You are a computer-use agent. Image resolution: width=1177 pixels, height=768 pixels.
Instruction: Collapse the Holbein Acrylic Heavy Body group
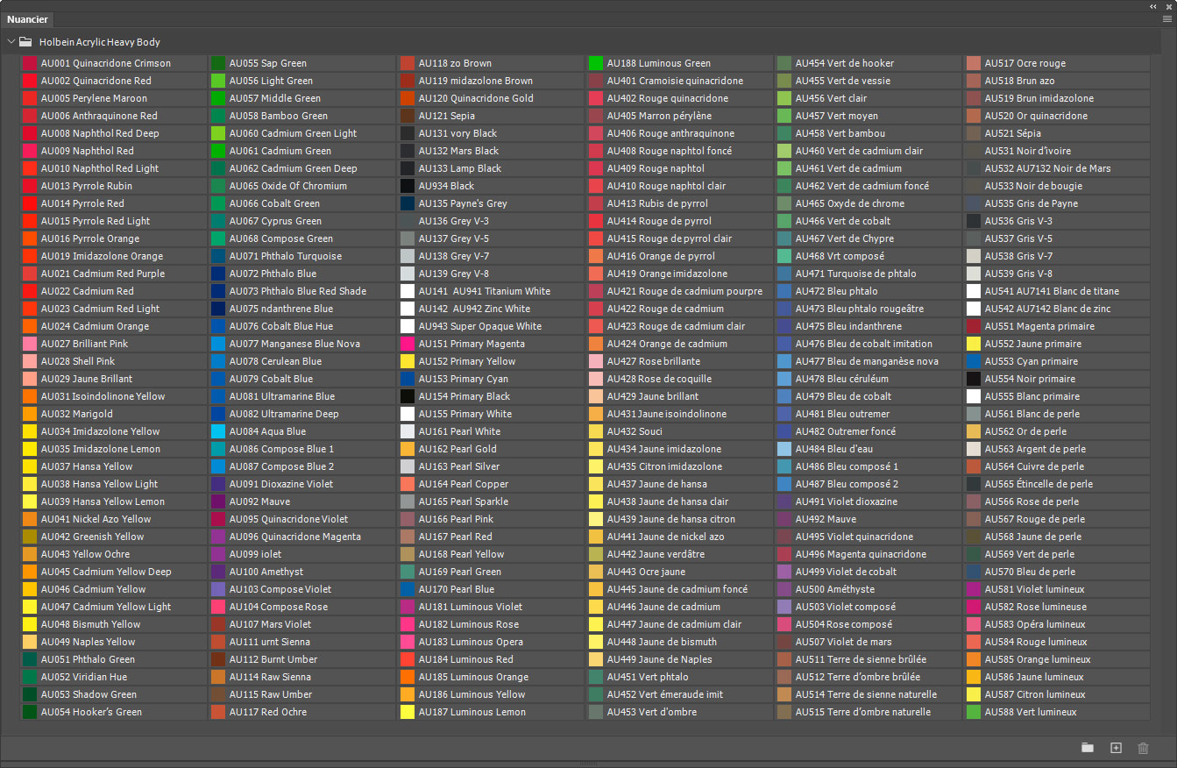coord(11,42)
